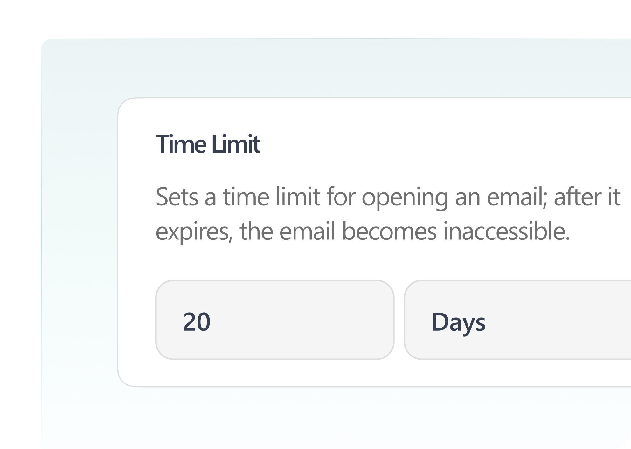
Task: Click the empty area right of Days
Action: (x=560, y=320)
